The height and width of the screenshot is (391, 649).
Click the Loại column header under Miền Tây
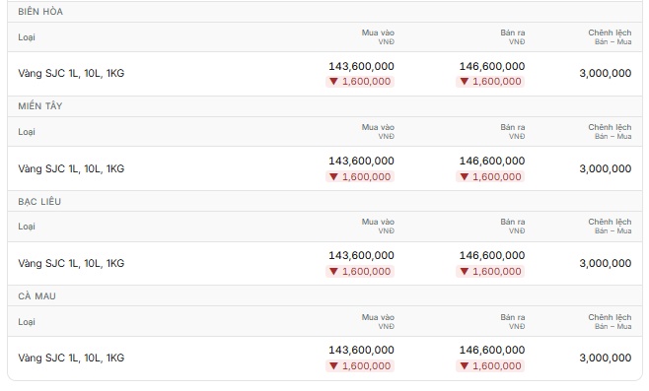pyautogui.click(x=27, y=132)
